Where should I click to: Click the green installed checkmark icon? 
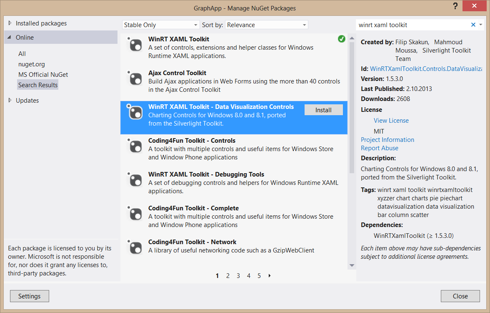[x=342, y=39]
